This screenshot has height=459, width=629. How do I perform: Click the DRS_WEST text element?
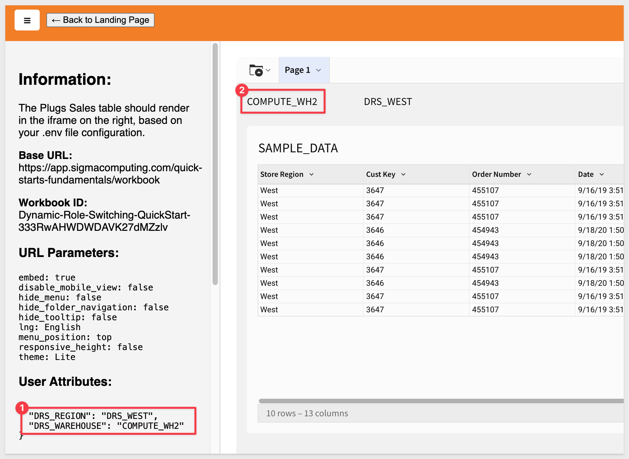[x=388, y=102]
